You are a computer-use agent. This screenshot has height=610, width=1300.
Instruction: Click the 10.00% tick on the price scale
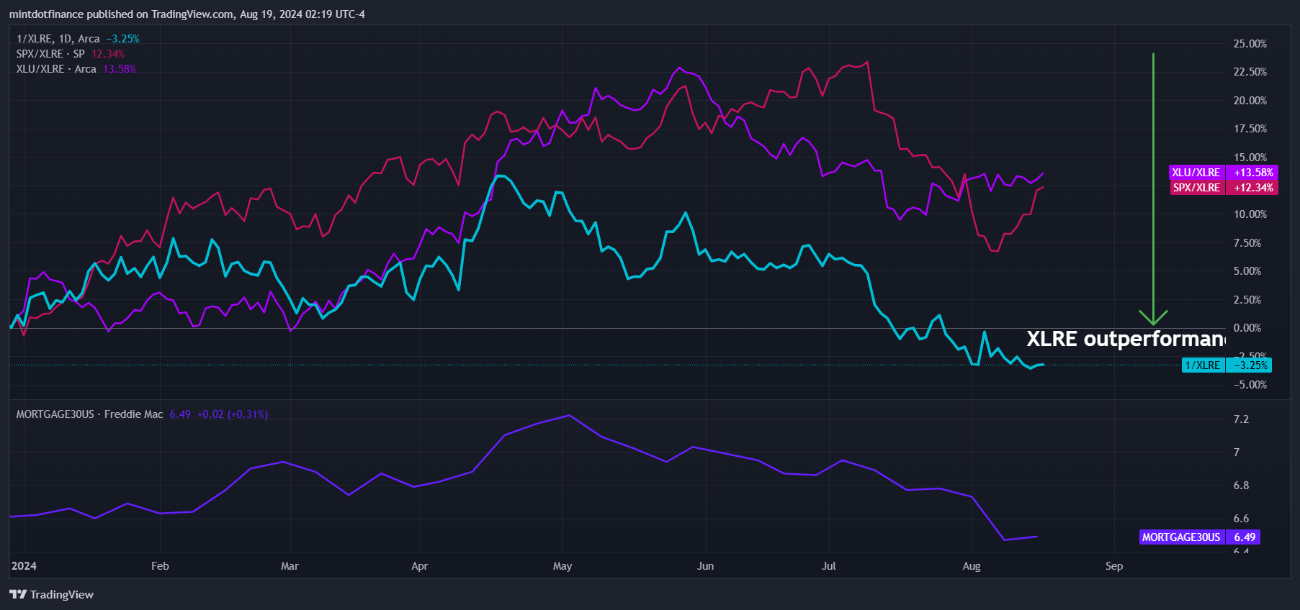(1250, 214)
